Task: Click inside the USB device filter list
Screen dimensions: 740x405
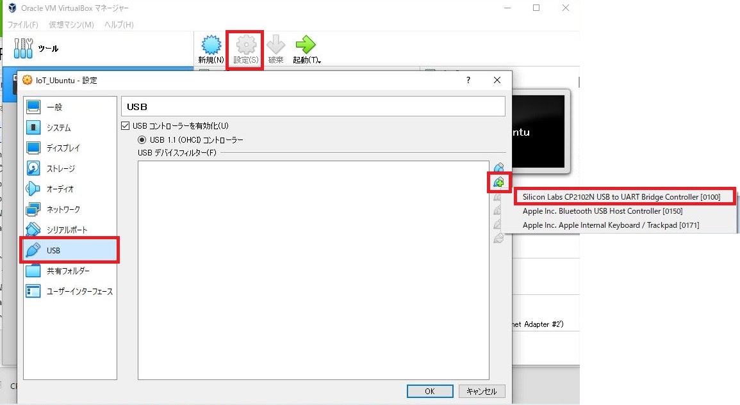Action: [x=313, y=270]
